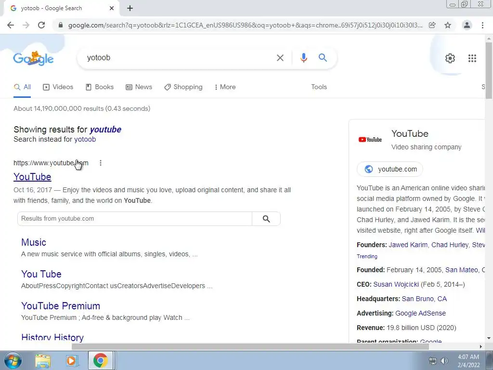Open the Music sitelink
The height and width of the screenshot is (370, 493).
(x=34, y=242)
